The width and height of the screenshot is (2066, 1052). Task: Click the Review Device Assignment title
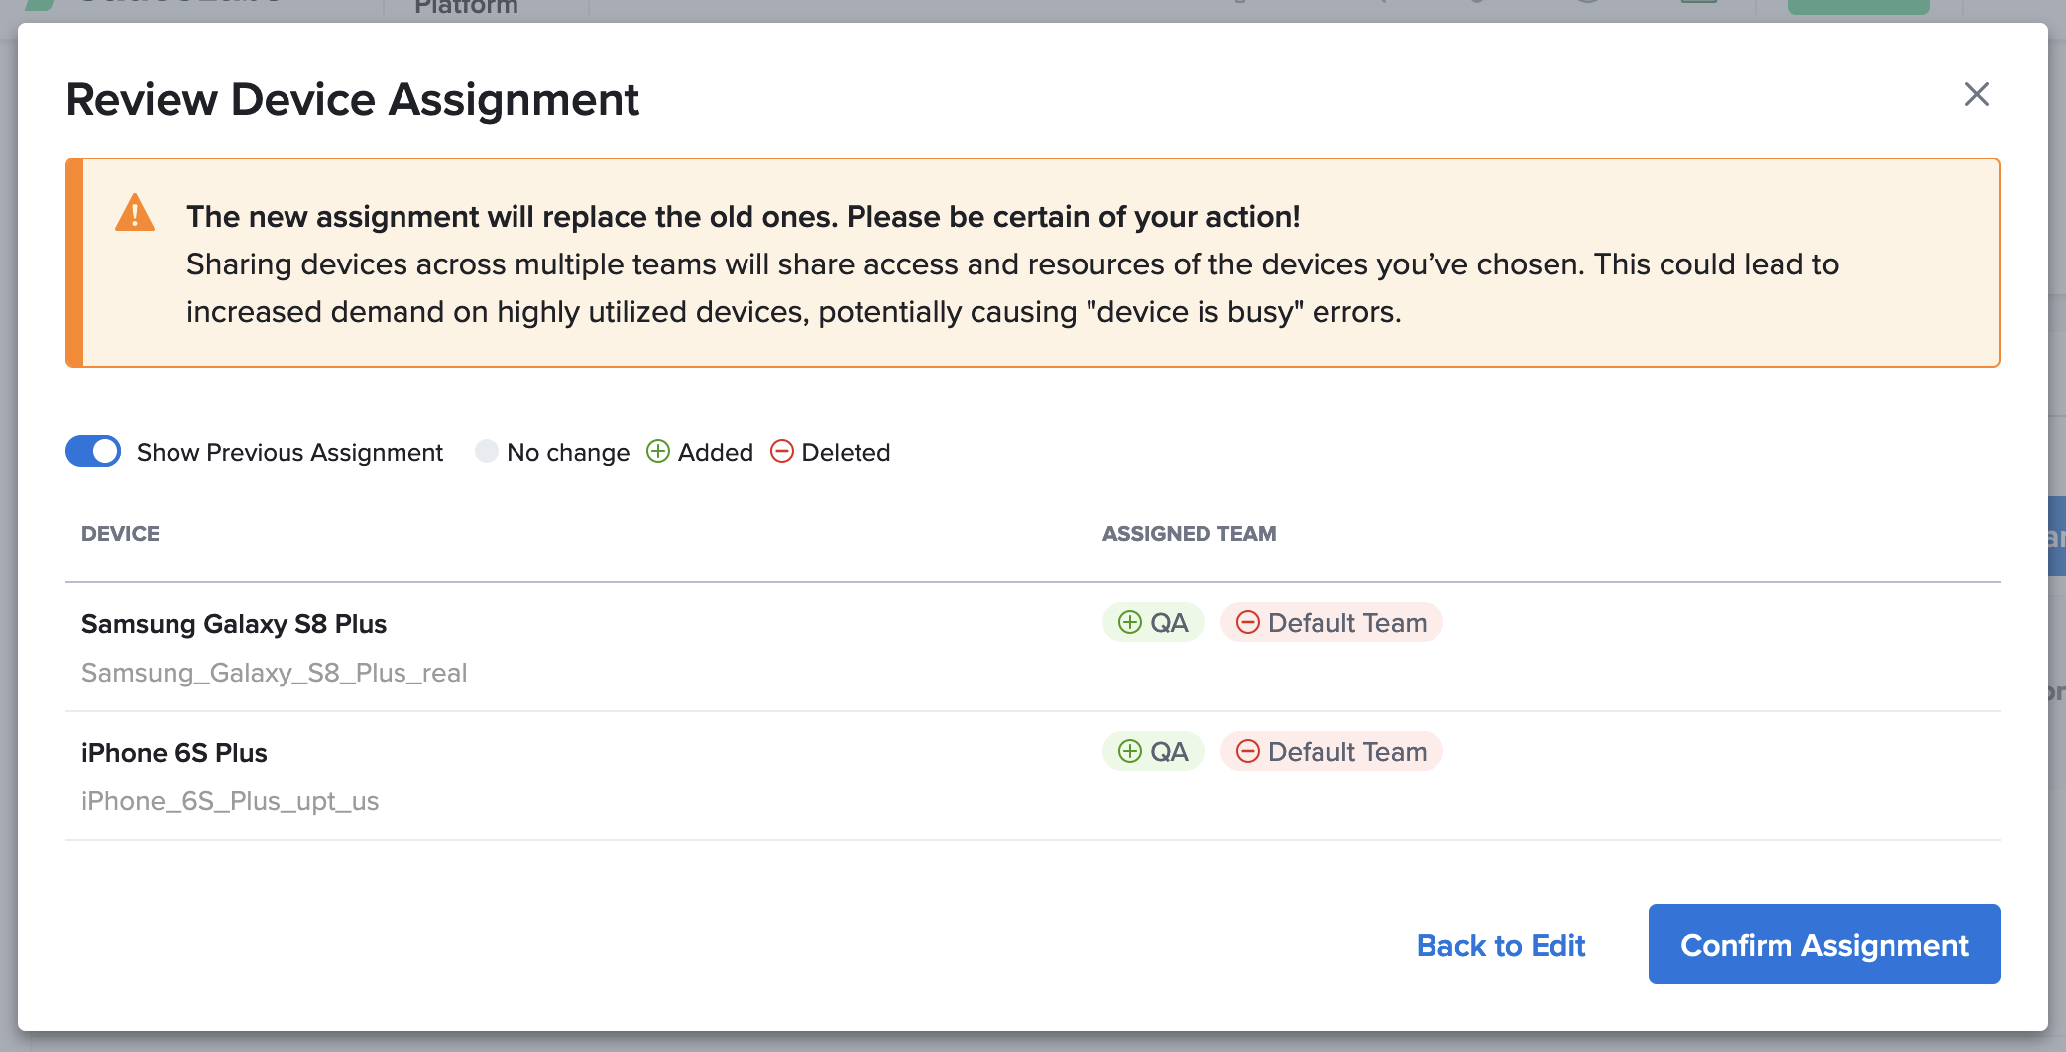(352, 100)
